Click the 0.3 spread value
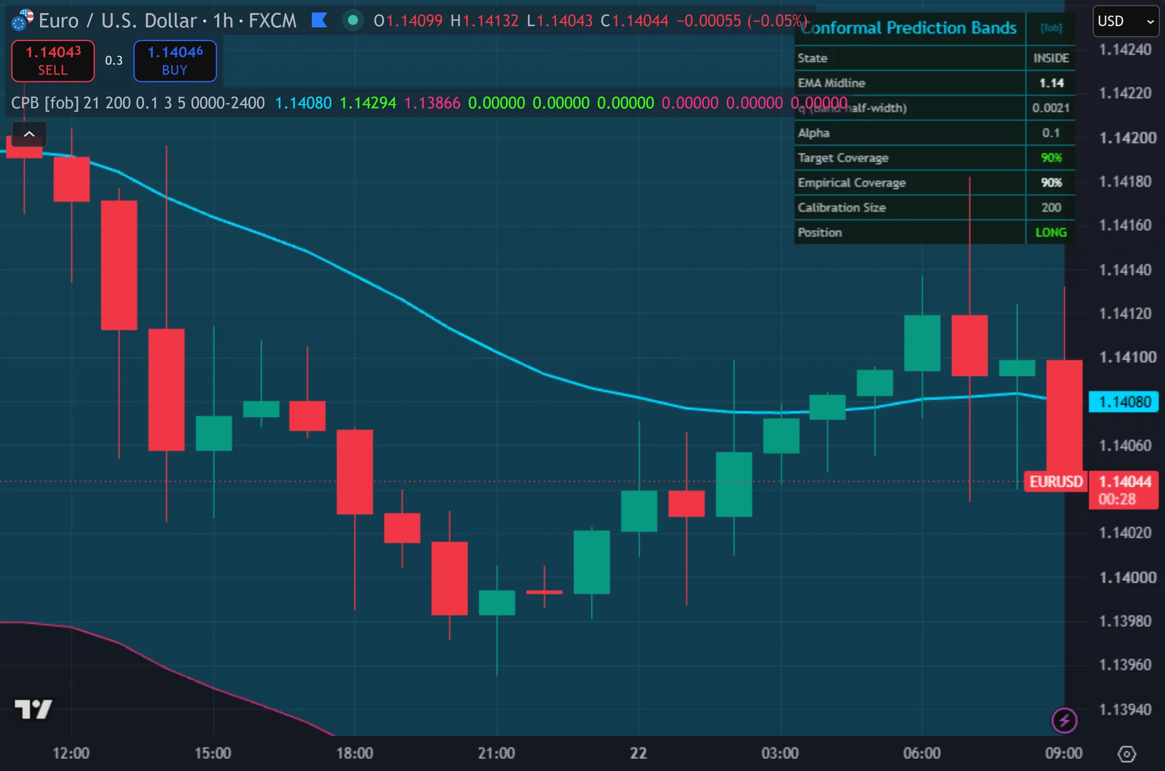The image size is (1165, 771). click(113, 61)
